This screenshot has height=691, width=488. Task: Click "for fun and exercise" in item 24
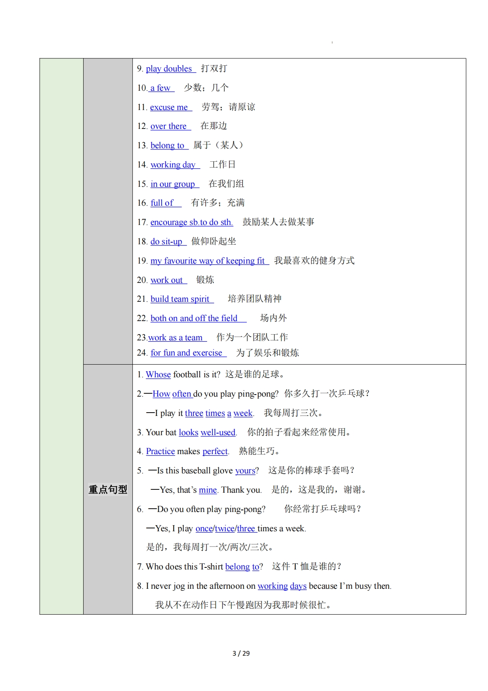pyautogui.click(x=186, y=353)
